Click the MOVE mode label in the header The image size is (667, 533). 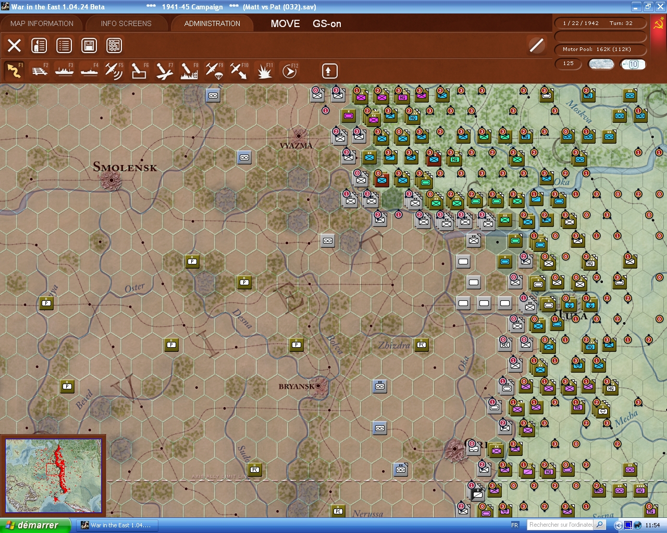pos(285,23)
